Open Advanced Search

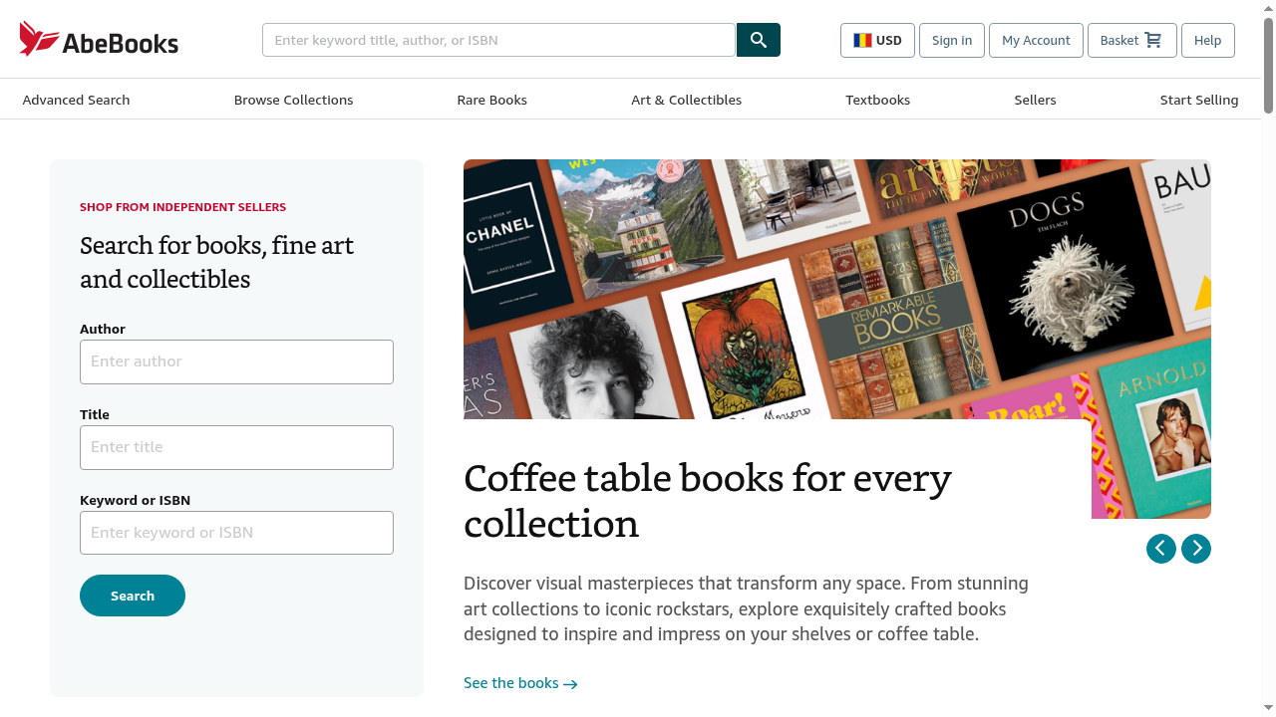coord(76,100)
